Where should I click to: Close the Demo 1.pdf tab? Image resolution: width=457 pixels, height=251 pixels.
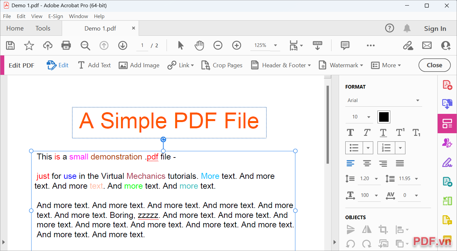click(133, 28)
